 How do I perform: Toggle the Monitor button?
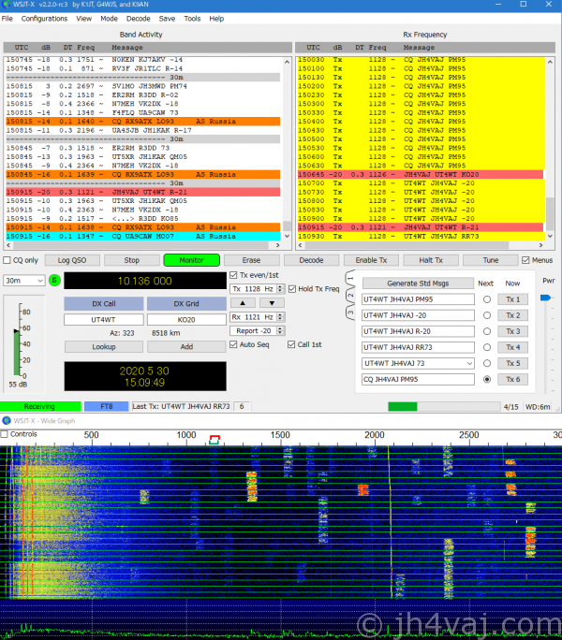coord(191,260)
